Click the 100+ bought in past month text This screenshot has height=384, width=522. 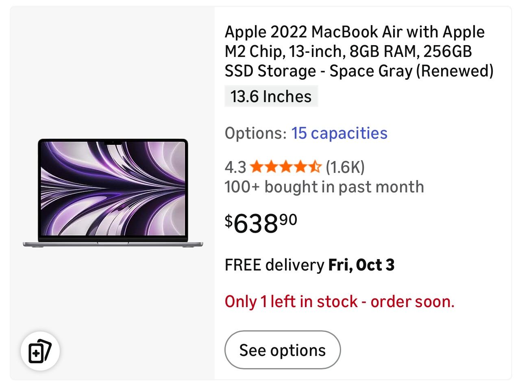324,187
